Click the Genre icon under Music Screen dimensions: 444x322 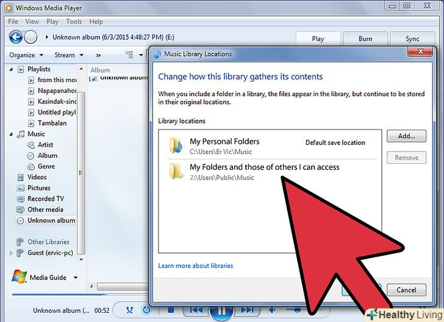(30, 167)
